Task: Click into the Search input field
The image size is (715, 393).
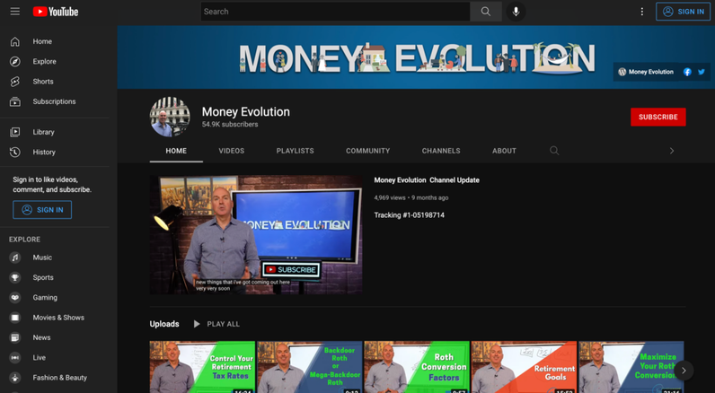Action: (335, 12)
